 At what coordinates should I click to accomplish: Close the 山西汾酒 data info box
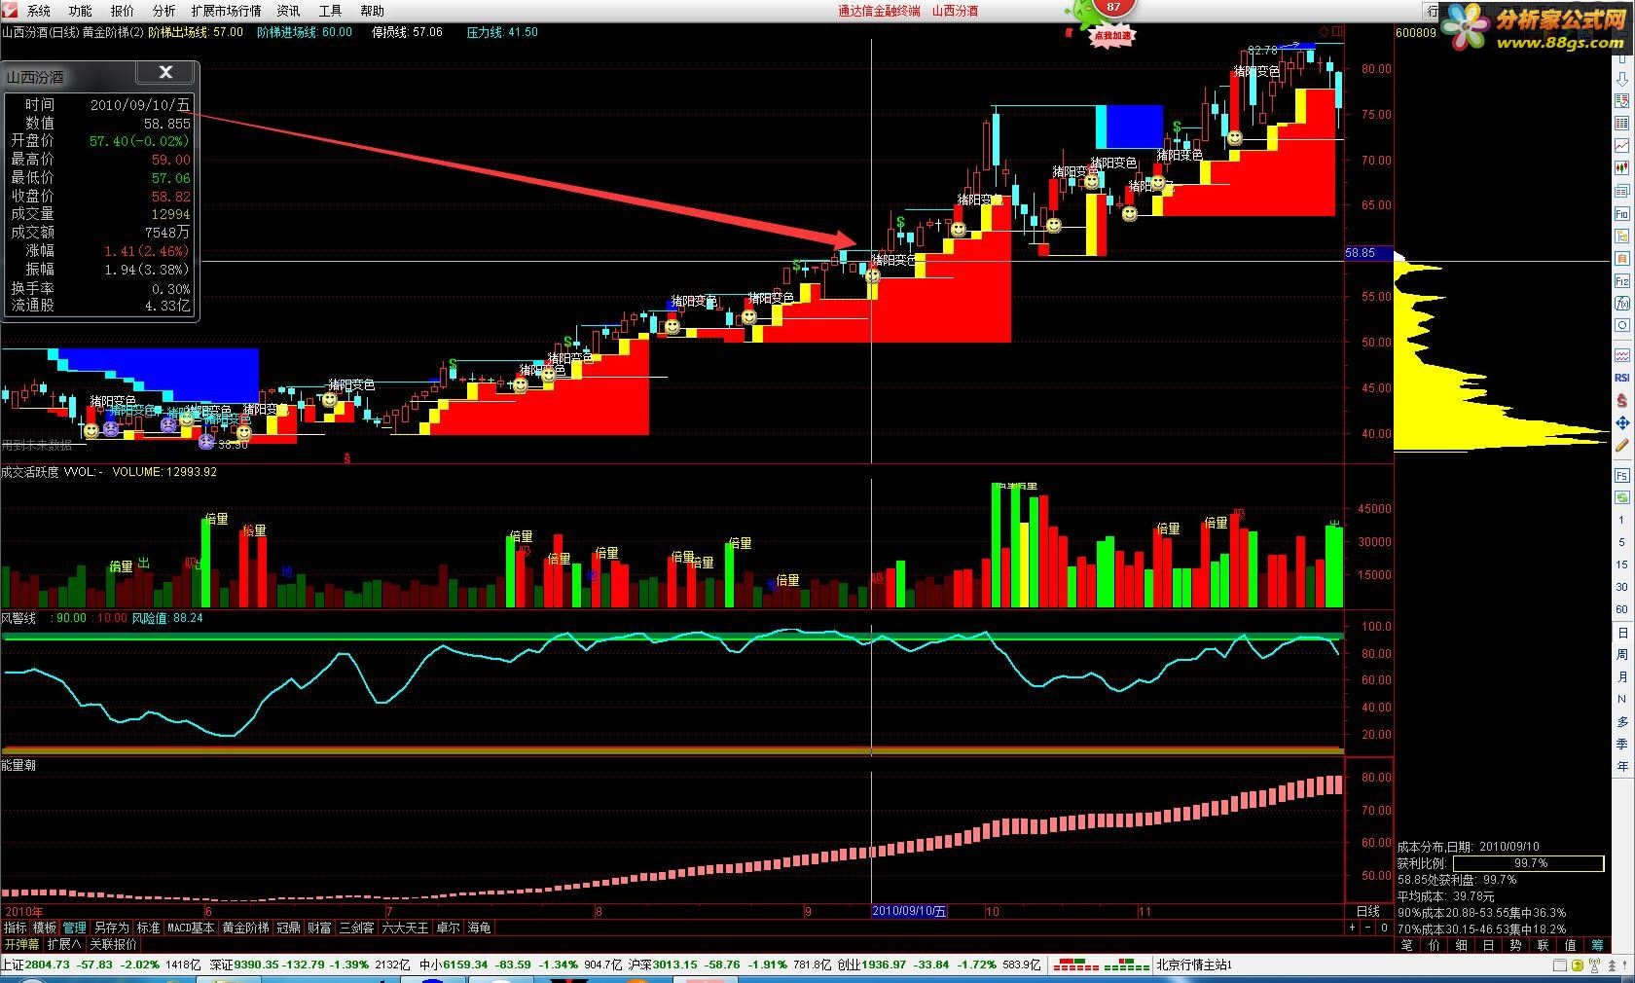165,72
